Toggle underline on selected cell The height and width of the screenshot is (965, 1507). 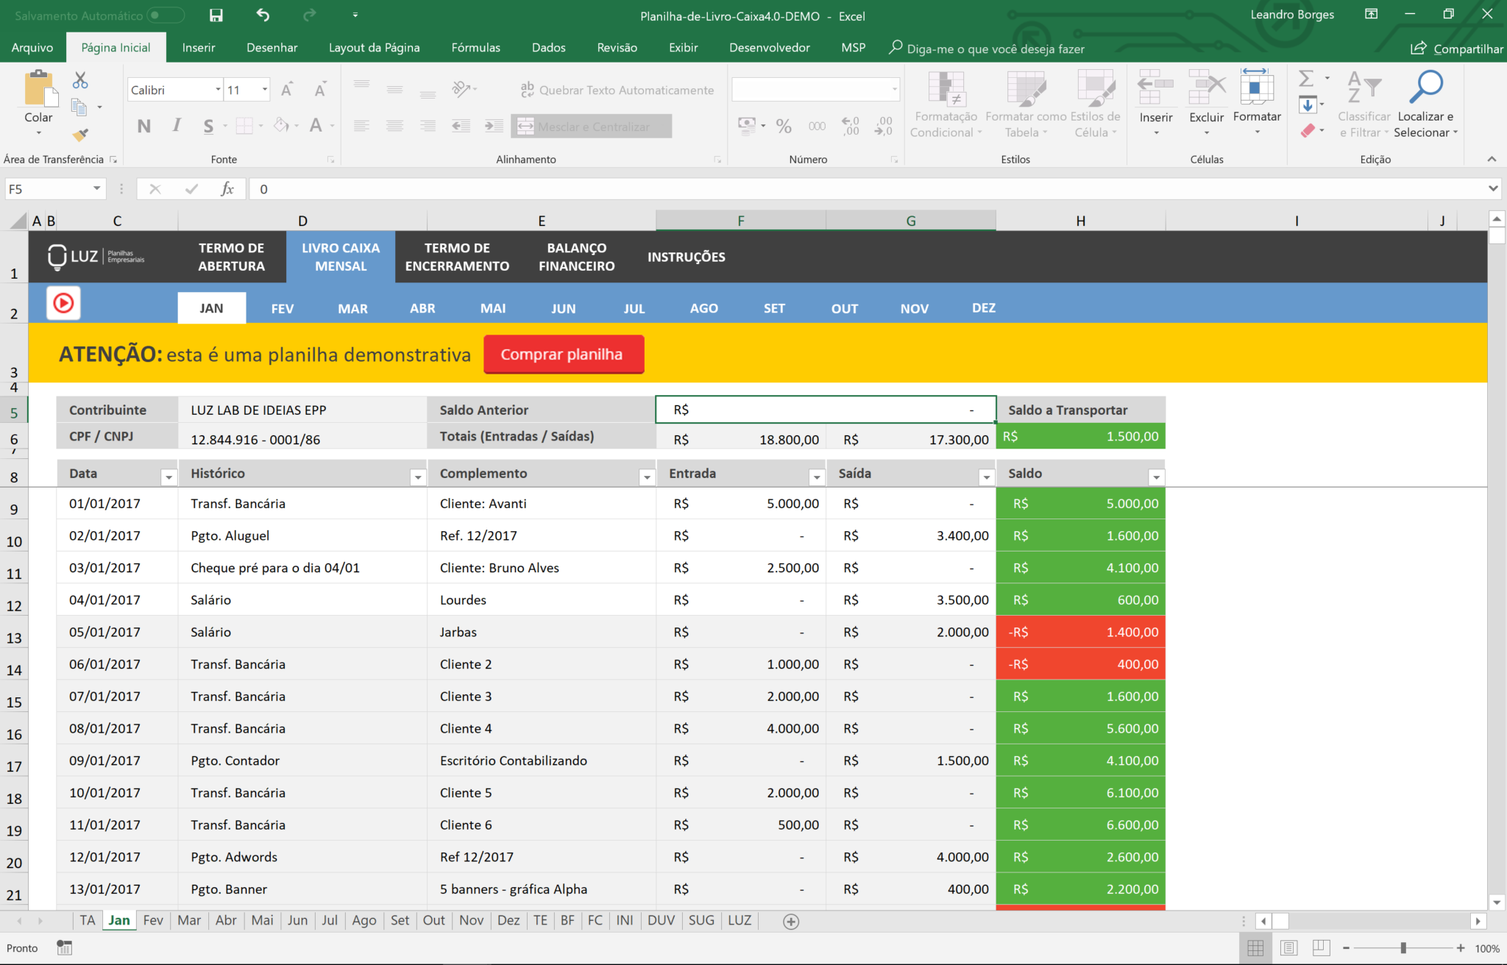pyautogui.click(x=208, y=125)
